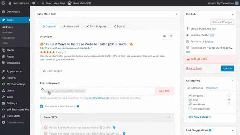The width and height of the screenshot is (240, 135).
Task: Select mobile preview icon
Action: (171, 36)
